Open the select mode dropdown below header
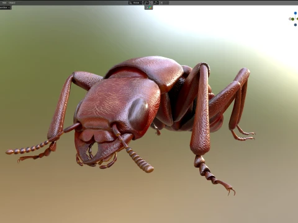The width and height of the screenshot is (298, 223). [x=6, y=7]
